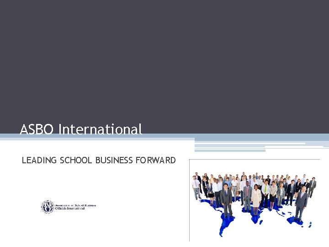Select the 'LEADING SCHOOL BUSINESS FORWARD' subtitle
329x247 pixels.
click(x=99, y=160)
